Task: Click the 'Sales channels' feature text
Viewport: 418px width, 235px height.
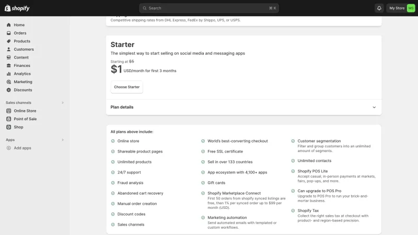Action: click(131, 225)
